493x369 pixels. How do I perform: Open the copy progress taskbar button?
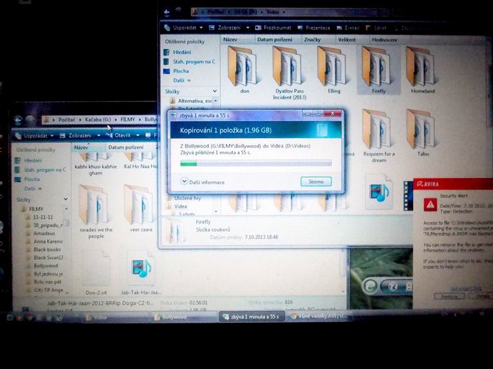[252, 317]
